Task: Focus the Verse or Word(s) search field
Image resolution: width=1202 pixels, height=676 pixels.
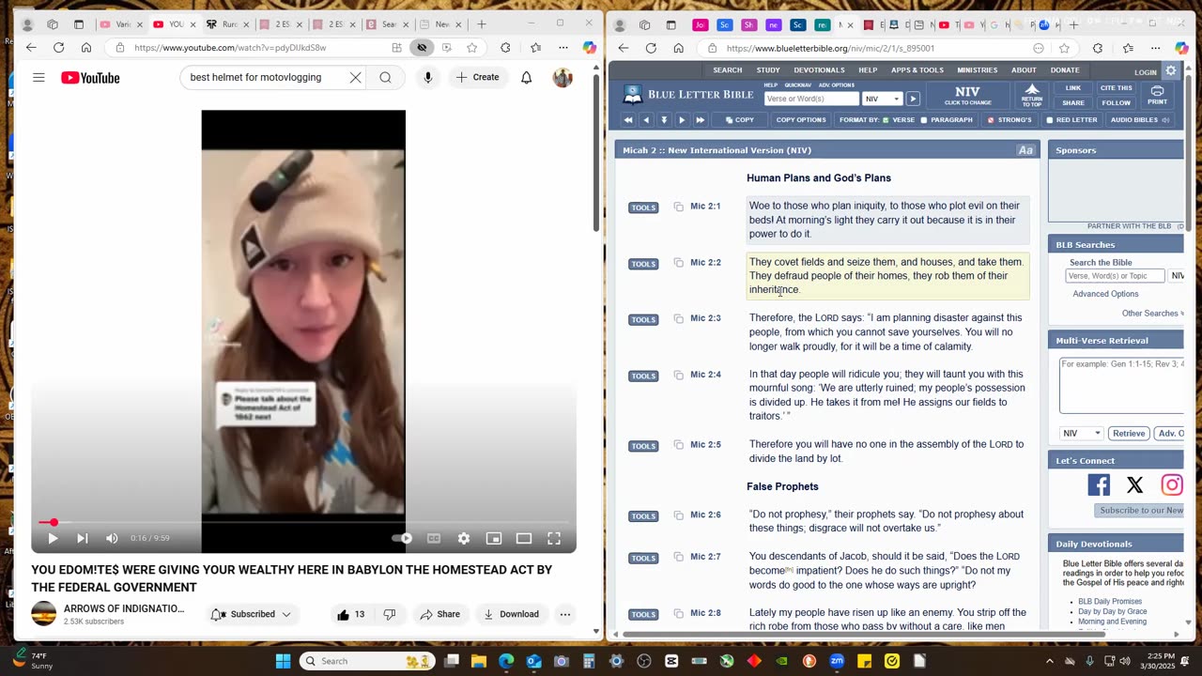Action: click(811, 99)
